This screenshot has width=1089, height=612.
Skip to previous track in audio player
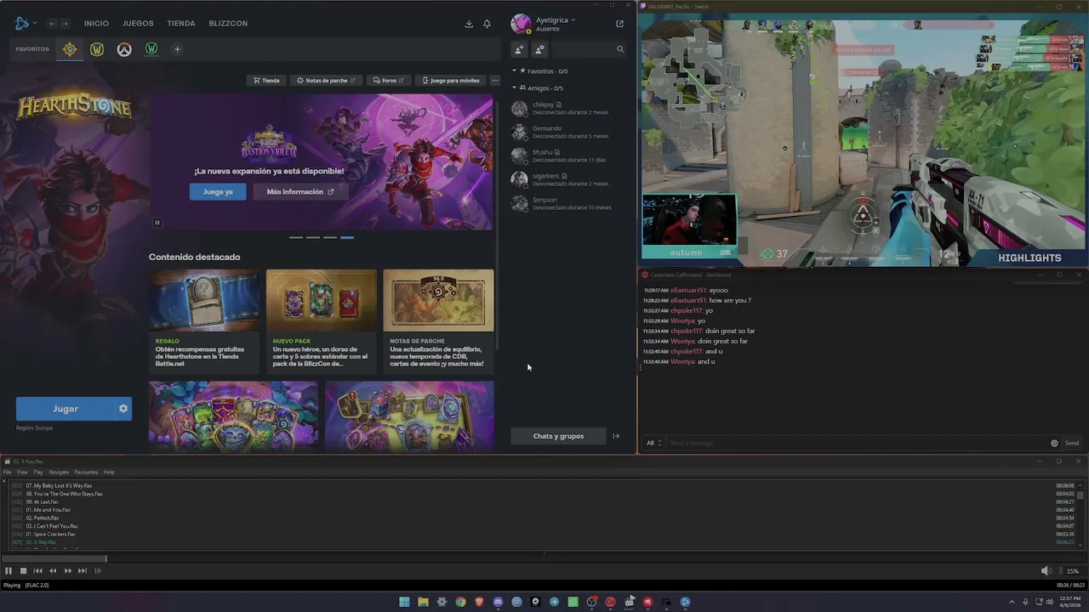pos(37,571)
